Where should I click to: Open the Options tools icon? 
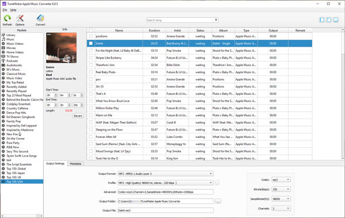(20, 18)
